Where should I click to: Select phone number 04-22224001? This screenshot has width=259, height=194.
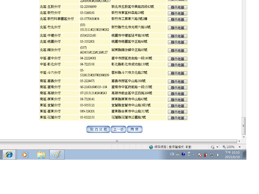[88, 58]
